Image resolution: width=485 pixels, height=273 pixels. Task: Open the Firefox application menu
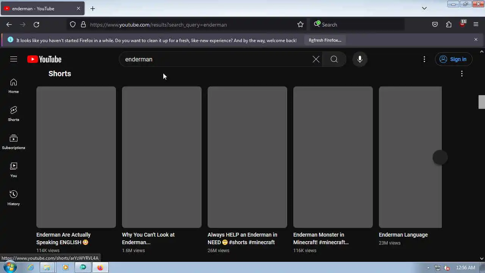click(476, 25)
